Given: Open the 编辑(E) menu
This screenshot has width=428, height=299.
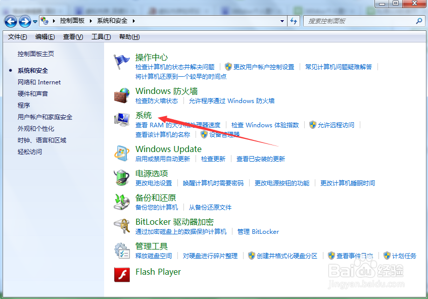Looking at the screenshot, I should click(45, 37).
